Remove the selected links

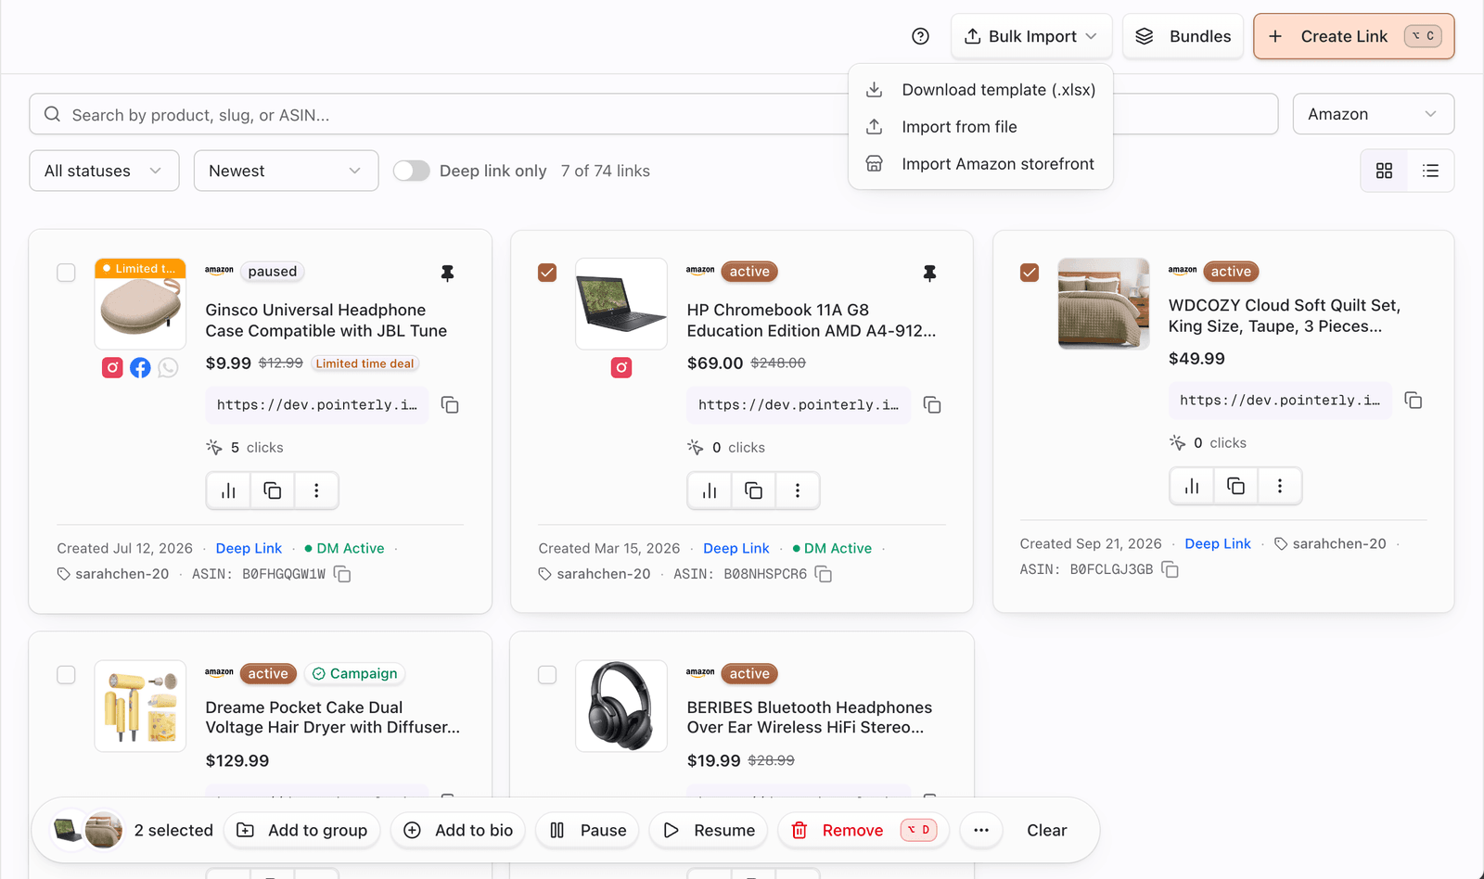864,830
